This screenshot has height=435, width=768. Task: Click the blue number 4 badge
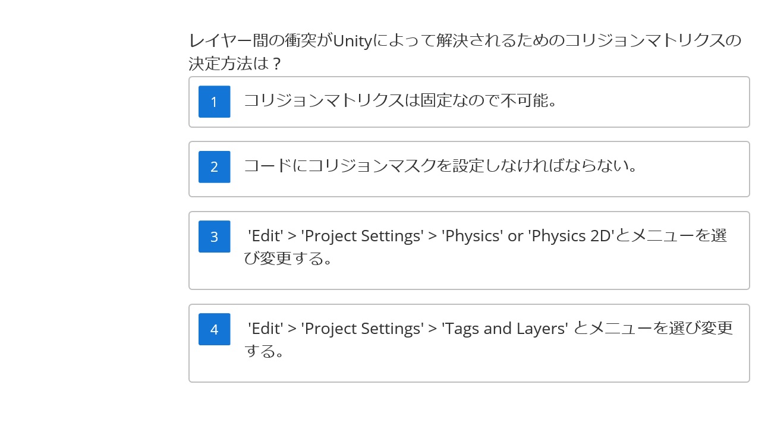click(x=214, y=329)
